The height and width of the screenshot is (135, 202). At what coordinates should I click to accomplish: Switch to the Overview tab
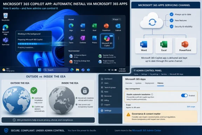point(129,83)
